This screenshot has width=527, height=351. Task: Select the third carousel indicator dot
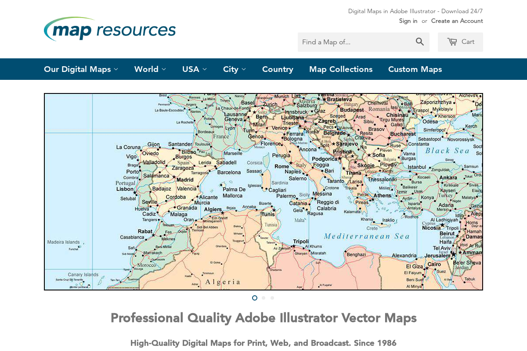(272, 297)
